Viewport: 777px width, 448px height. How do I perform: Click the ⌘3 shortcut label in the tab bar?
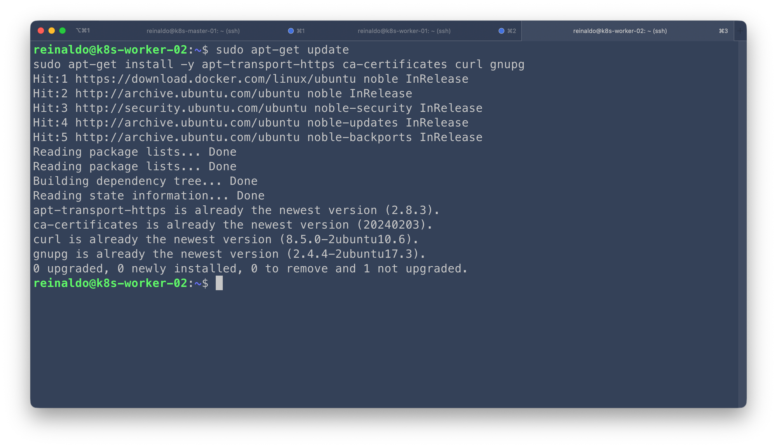tap(723, 31)
